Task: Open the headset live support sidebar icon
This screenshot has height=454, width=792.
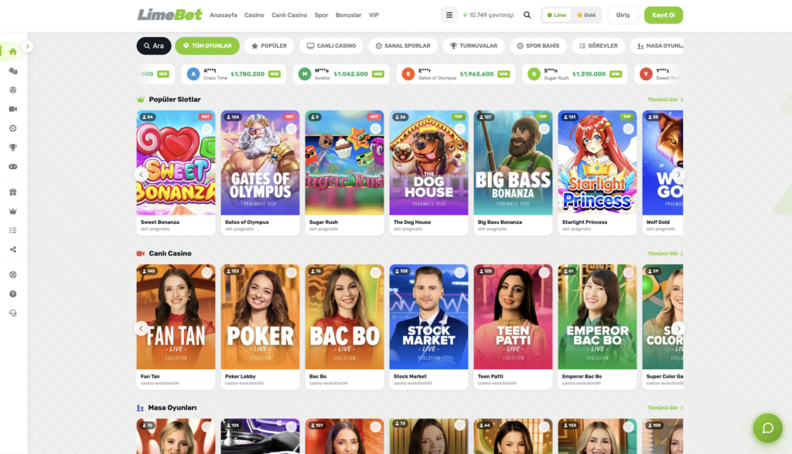Action: tap(13, 313)
